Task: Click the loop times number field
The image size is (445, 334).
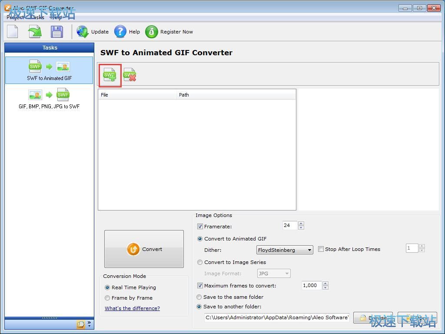Action: [x=412, y=248]
